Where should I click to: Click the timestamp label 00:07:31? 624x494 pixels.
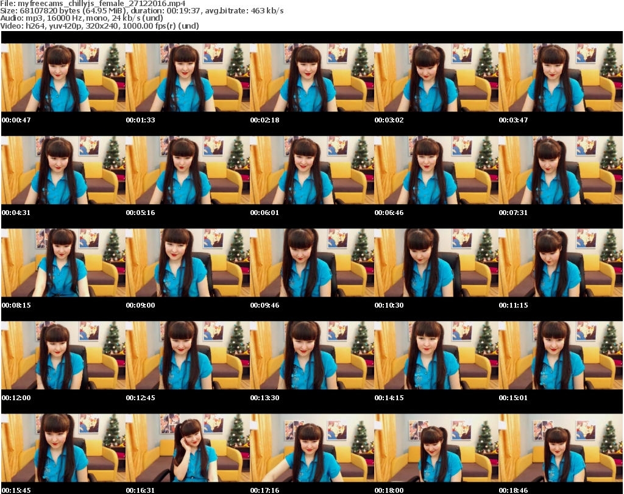pyautogui.click(x=513, y=213)
